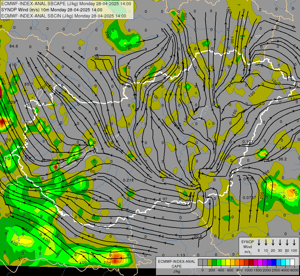Click the map value '20.6'

click(198, 236)
